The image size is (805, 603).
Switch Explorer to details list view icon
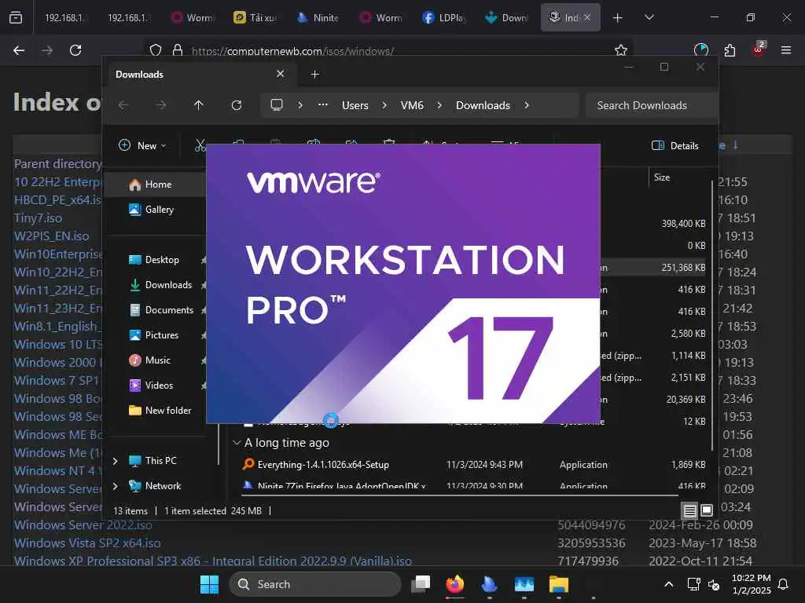click(x=689, y=510)
